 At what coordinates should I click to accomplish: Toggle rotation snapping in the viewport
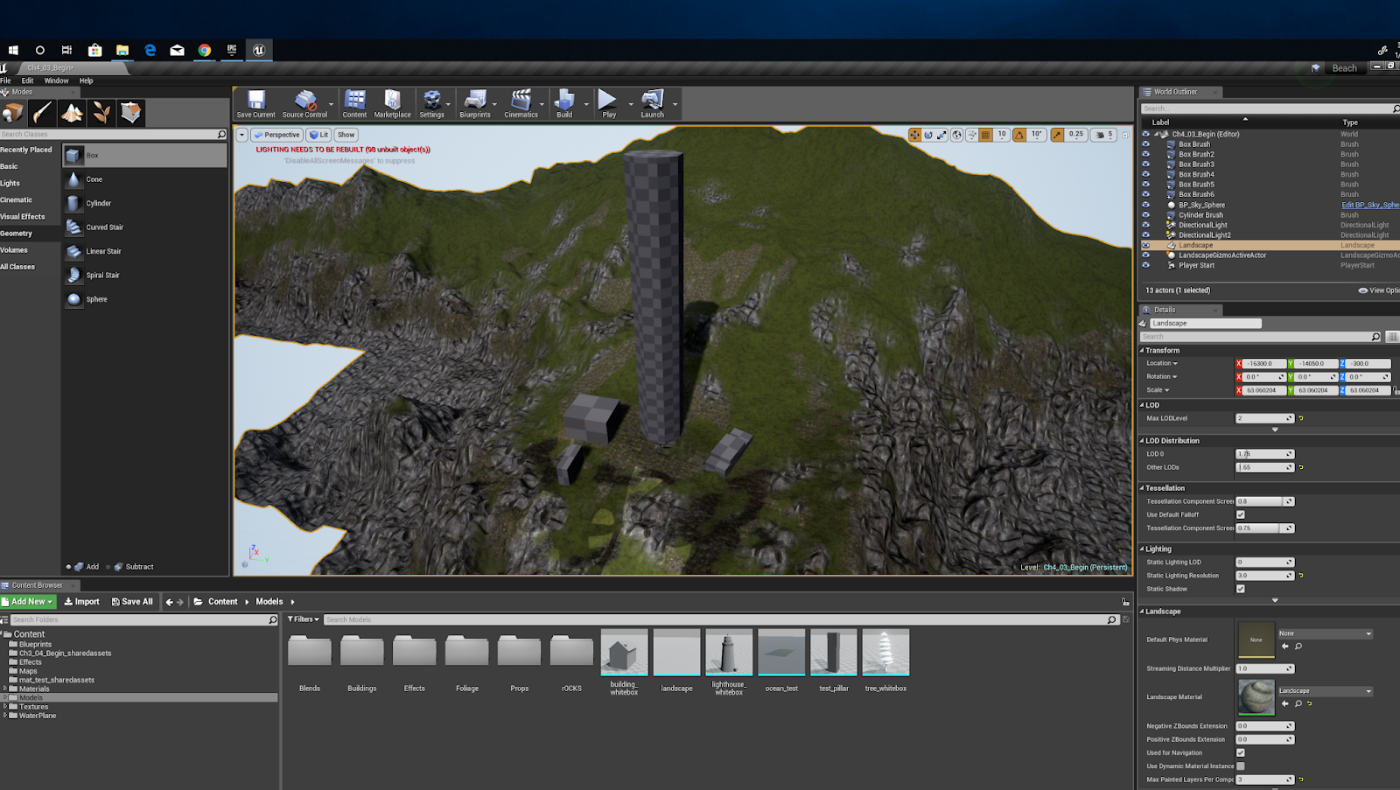point(1019,135)
